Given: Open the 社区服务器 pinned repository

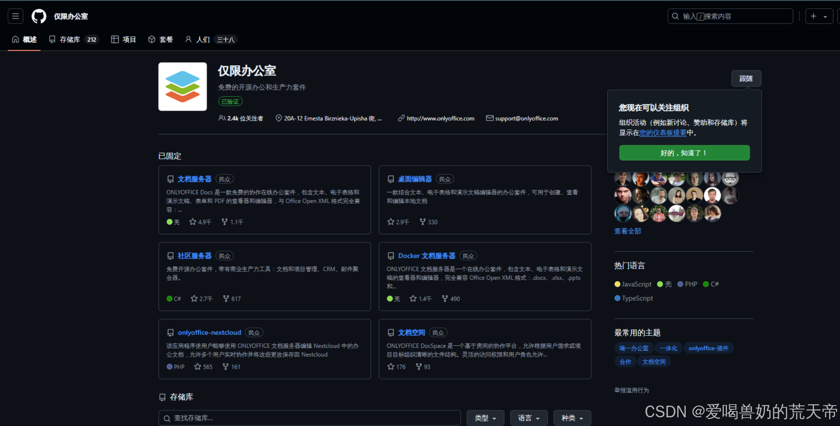Looking at the screenshot, I should [195, 256].
